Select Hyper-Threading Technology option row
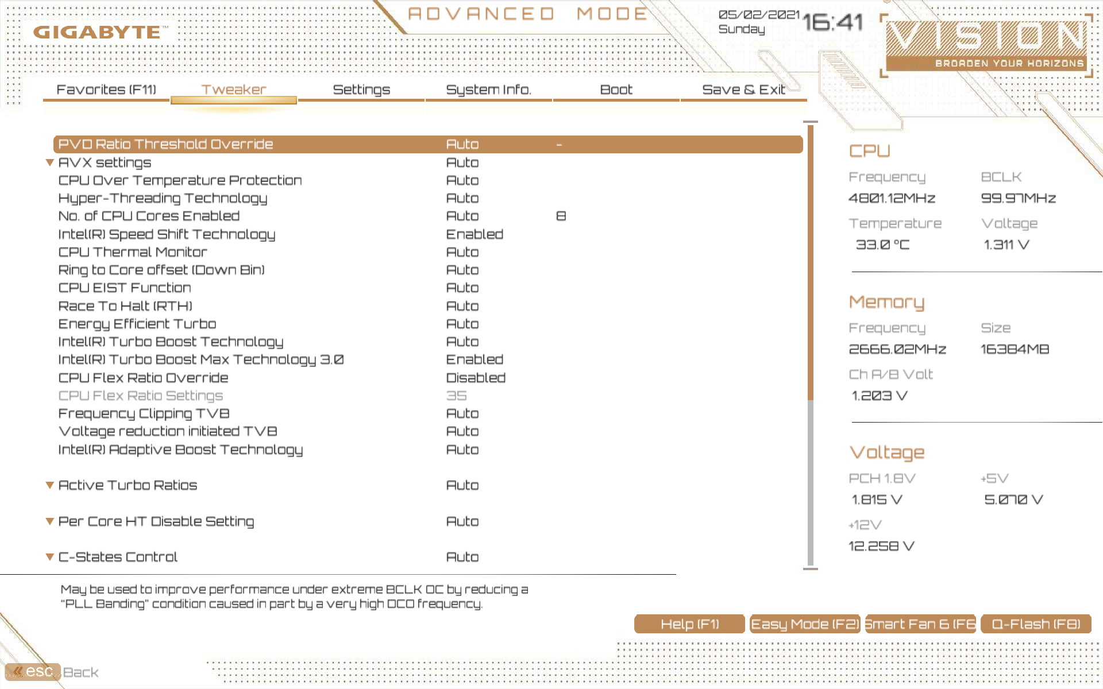Image resolution: width=1103 pixels, height=689 pixels. click(x=163, y=199)
